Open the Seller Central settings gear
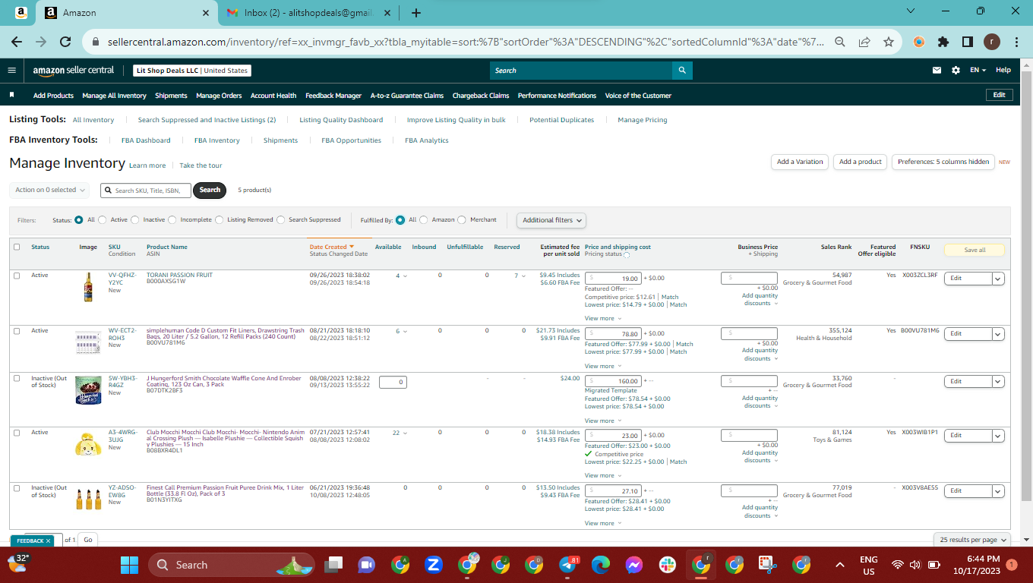 (x=956, y=71)
